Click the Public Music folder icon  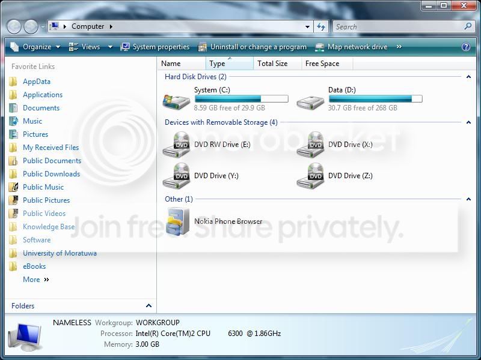[13, 187]
